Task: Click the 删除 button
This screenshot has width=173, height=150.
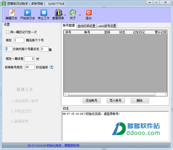Action: tap(140, 101)
